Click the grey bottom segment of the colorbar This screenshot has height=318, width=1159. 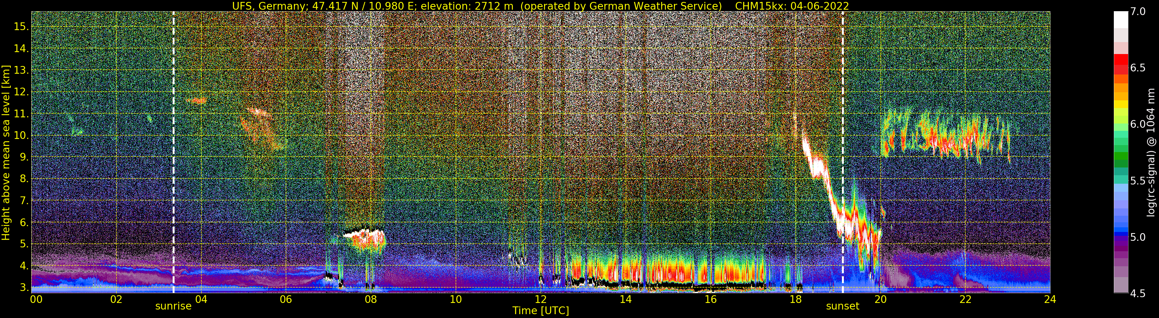click(1121, 285)
